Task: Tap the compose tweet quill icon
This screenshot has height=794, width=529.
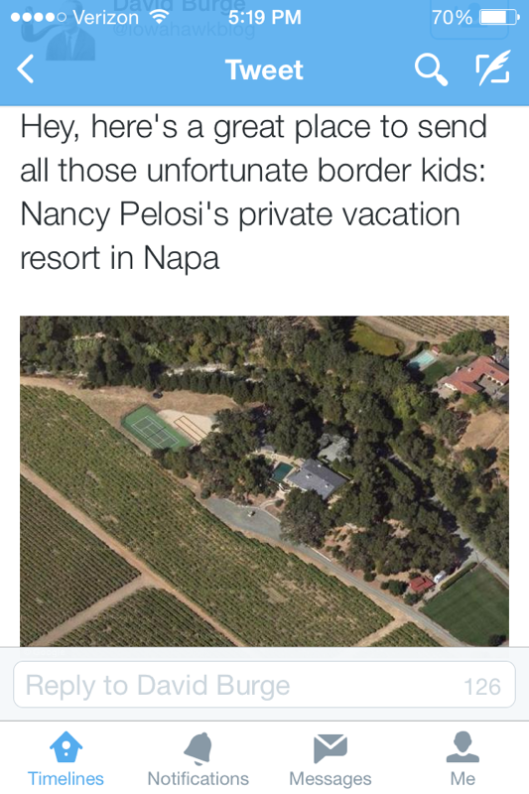Action: tap(492, 67)
